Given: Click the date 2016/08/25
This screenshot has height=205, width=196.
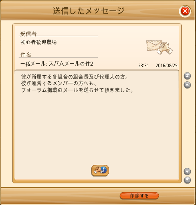Looking at the screenshot, I should 166,66.
